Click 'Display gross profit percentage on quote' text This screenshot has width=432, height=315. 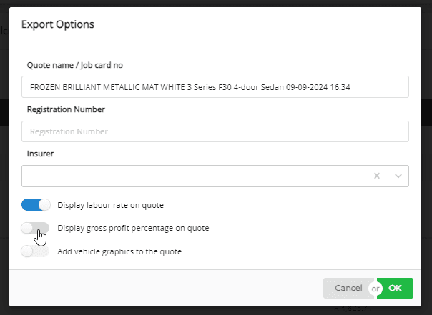coord(133,228)
